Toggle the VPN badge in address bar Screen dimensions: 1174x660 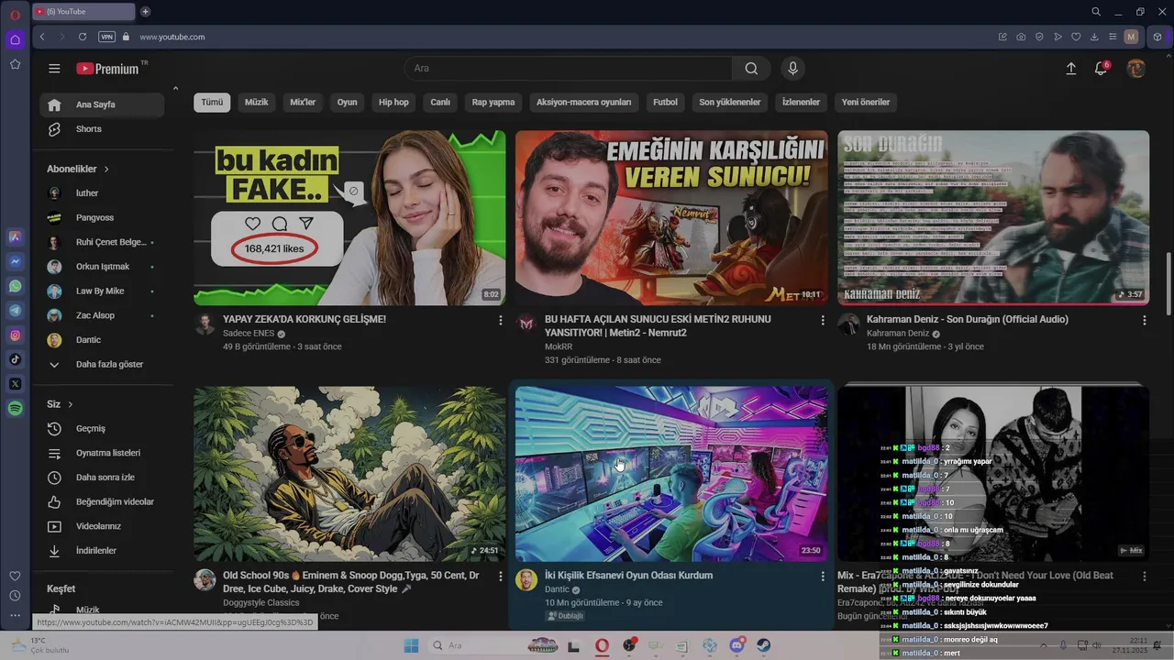coord(106,37)
